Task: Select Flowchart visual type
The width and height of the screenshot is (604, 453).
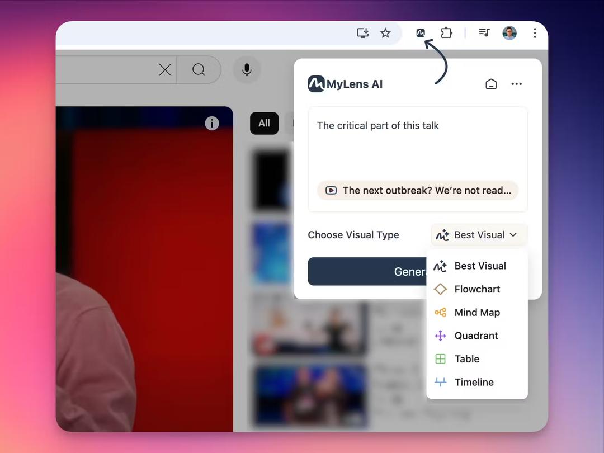Action: (x=477, y=289)
